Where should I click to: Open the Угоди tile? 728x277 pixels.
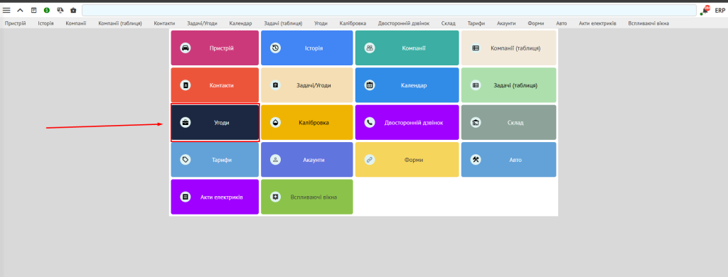coord(215,122)
